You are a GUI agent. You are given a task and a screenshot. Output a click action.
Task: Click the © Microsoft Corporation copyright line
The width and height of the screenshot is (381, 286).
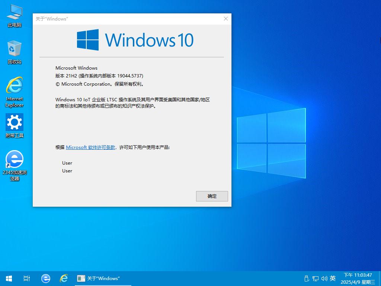coord(100,84)
